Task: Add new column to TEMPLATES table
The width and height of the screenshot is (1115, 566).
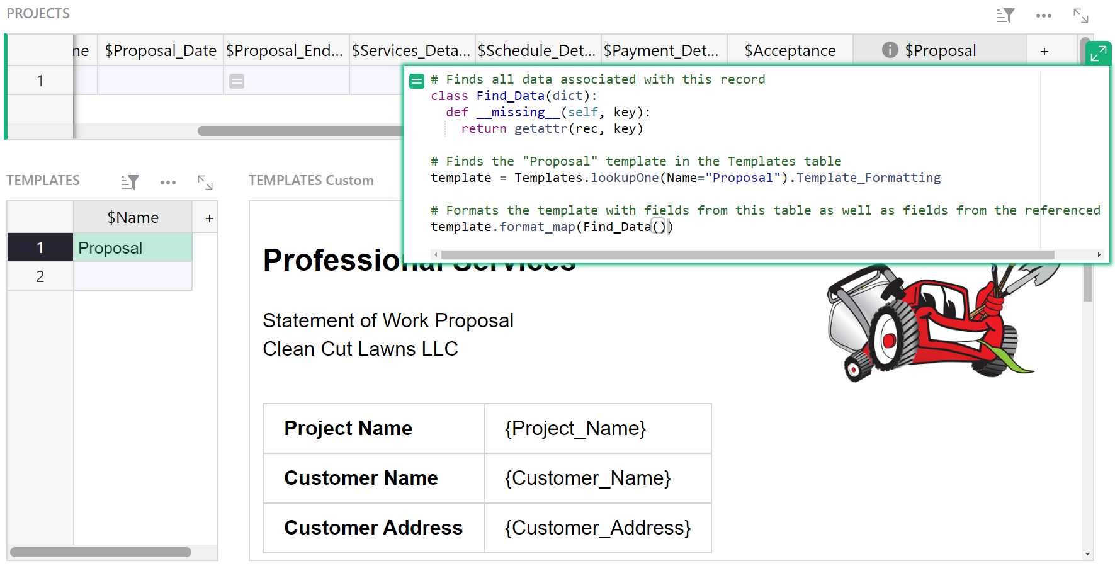Action: 209,218
